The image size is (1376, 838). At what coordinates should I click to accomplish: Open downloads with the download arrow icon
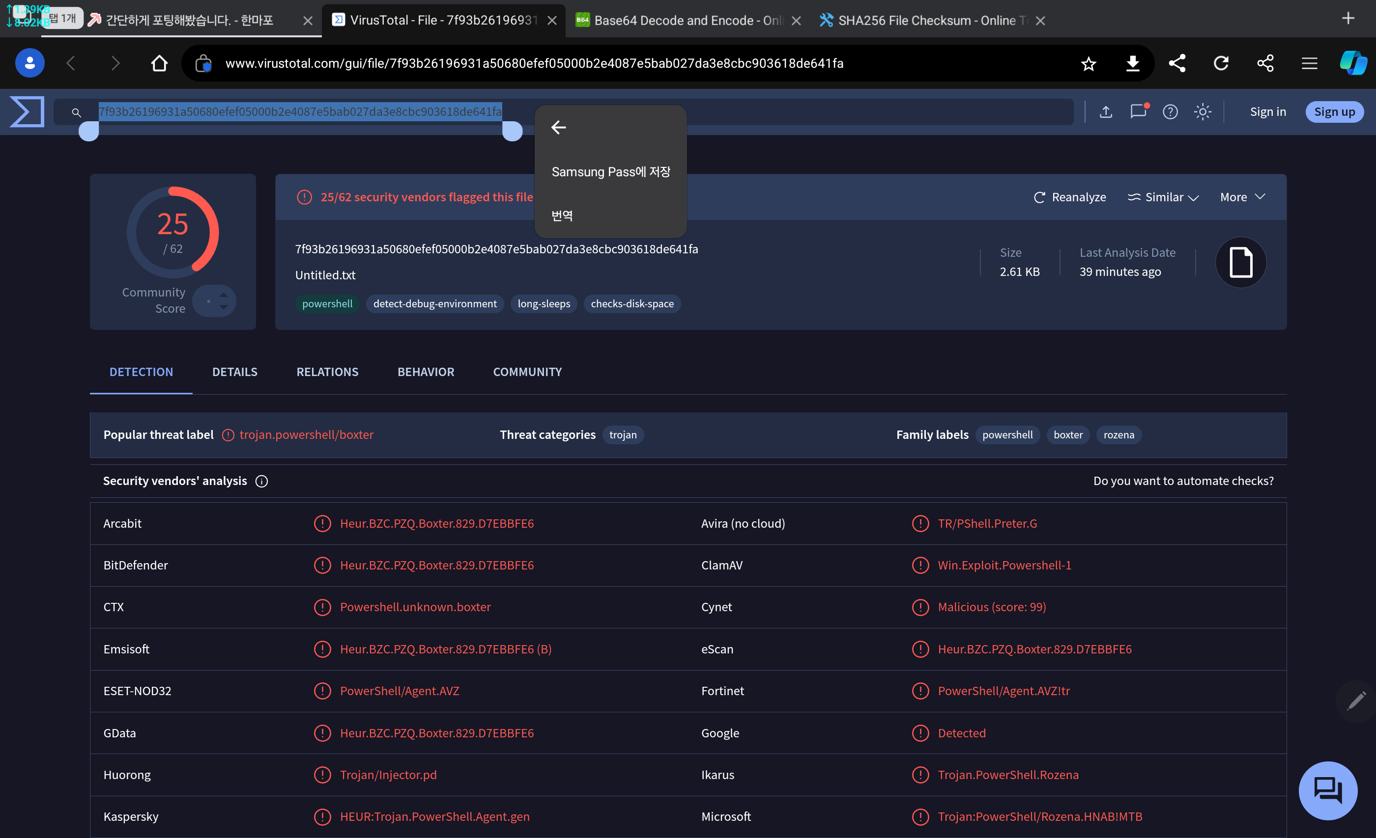[1133, 63]
